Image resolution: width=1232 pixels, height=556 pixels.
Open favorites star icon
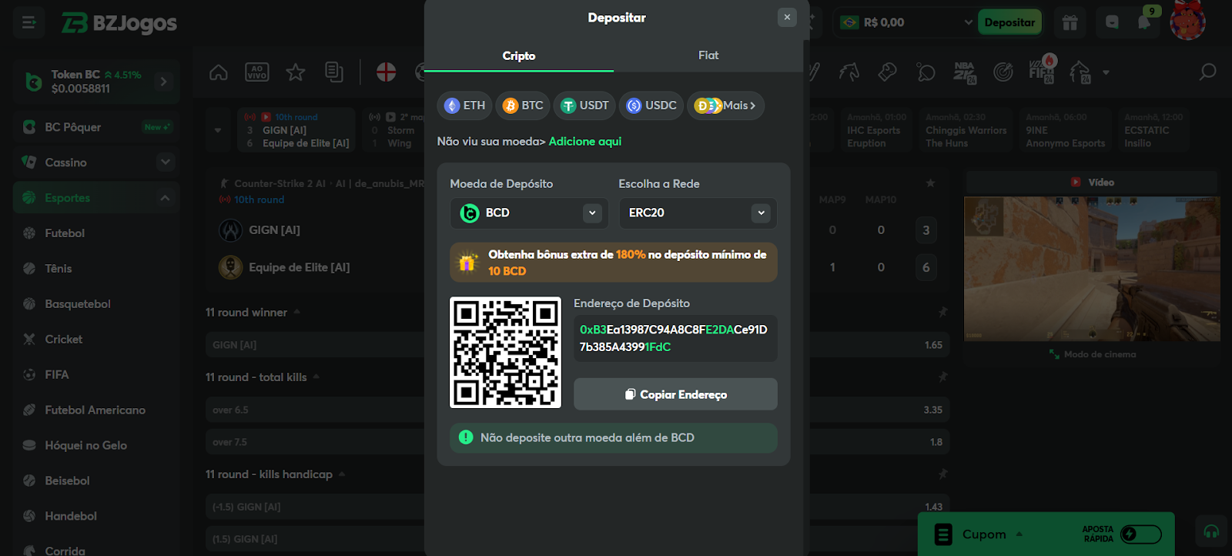point(296,72)
